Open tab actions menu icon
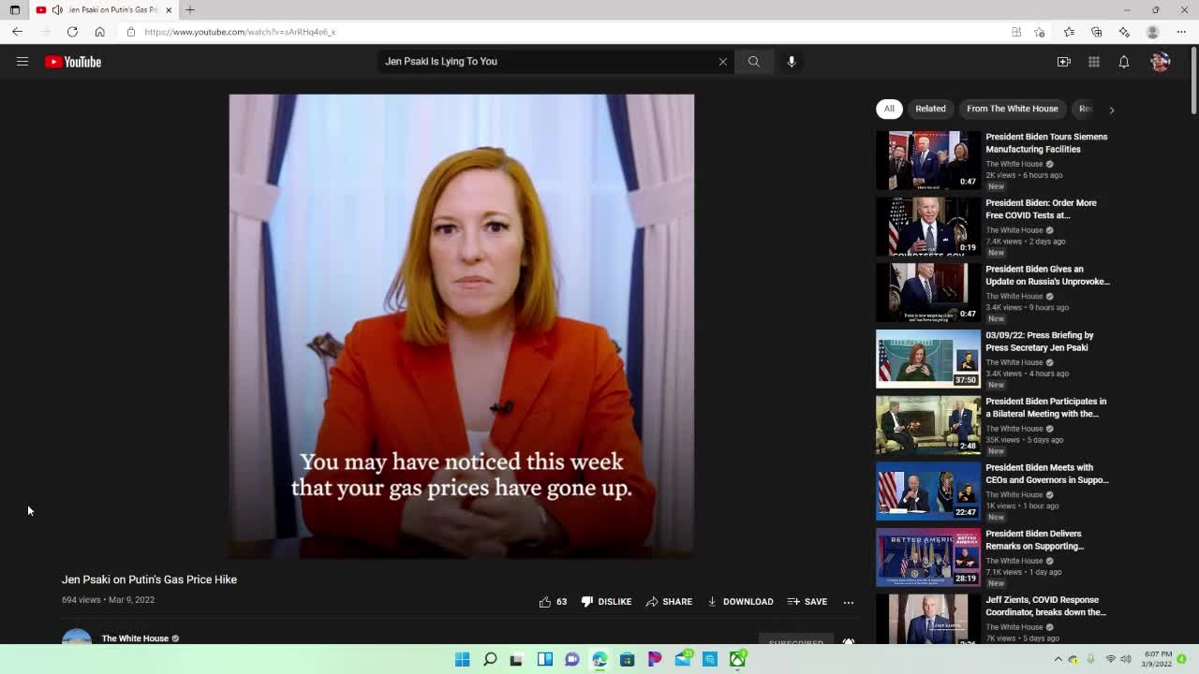 (x=15, y=10)
